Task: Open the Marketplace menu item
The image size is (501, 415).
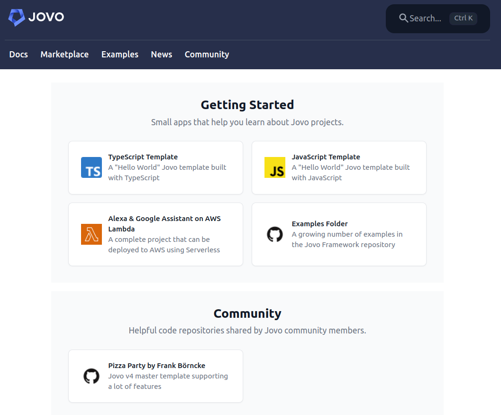Action: tap(64, 55)
